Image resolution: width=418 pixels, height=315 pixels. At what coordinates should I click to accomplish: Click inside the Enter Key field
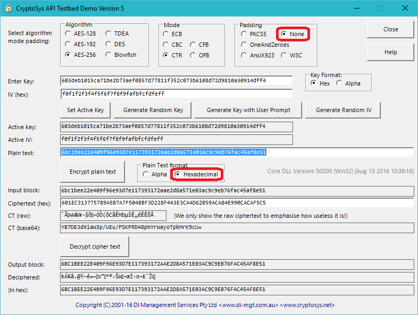[176, 81]
